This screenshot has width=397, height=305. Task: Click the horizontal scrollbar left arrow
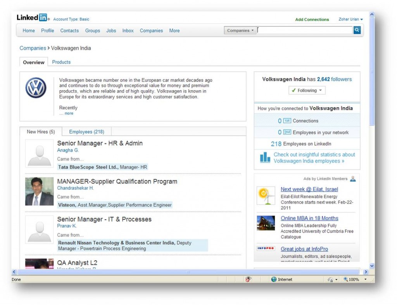click(x=14, y=272)
